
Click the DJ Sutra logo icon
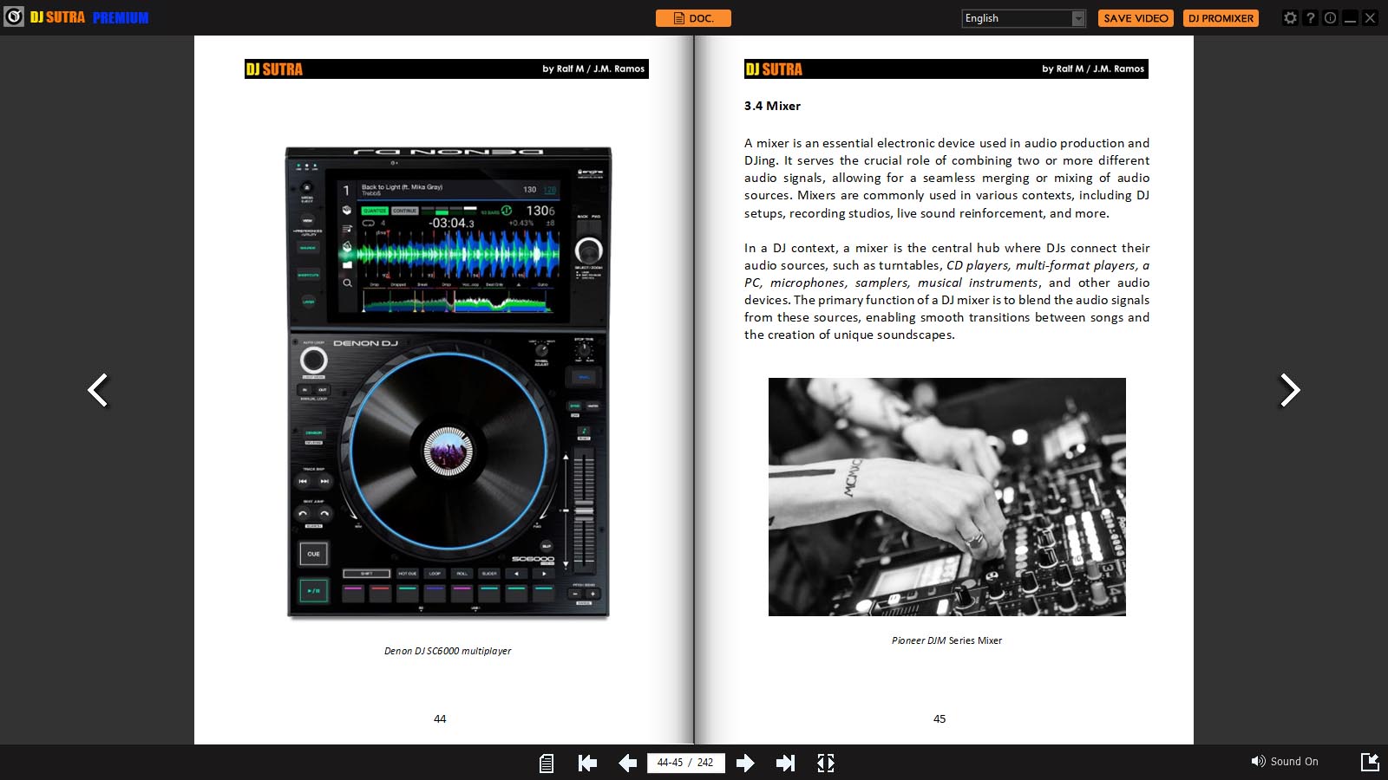[x=14, y=17]
